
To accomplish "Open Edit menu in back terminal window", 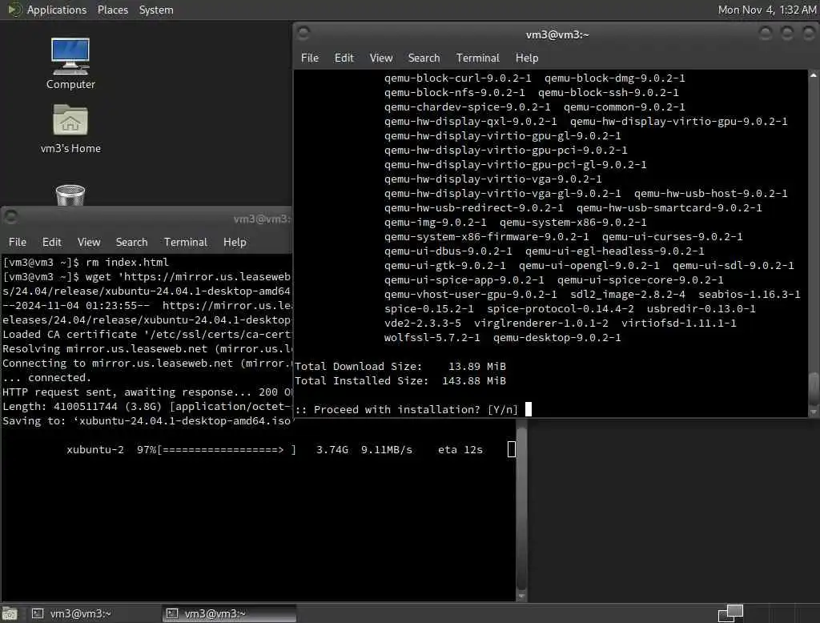I will click(x=52, y=242).
